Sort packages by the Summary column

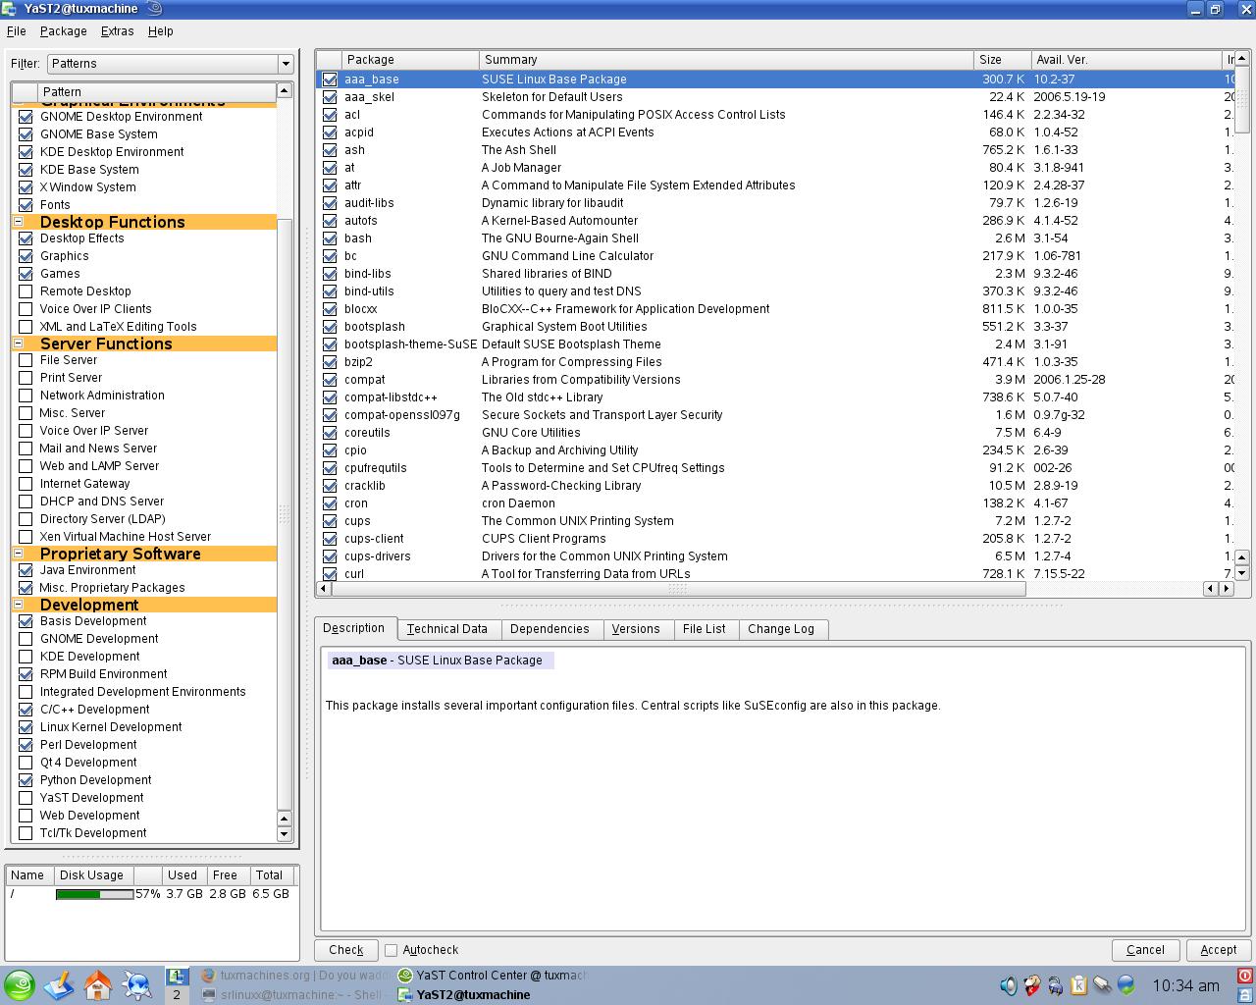pos(726,60)
